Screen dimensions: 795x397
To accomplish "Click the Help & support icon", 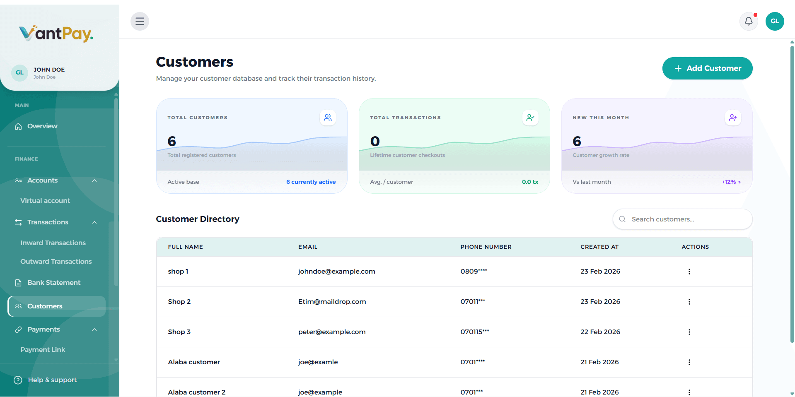I will tap(17, 380).
